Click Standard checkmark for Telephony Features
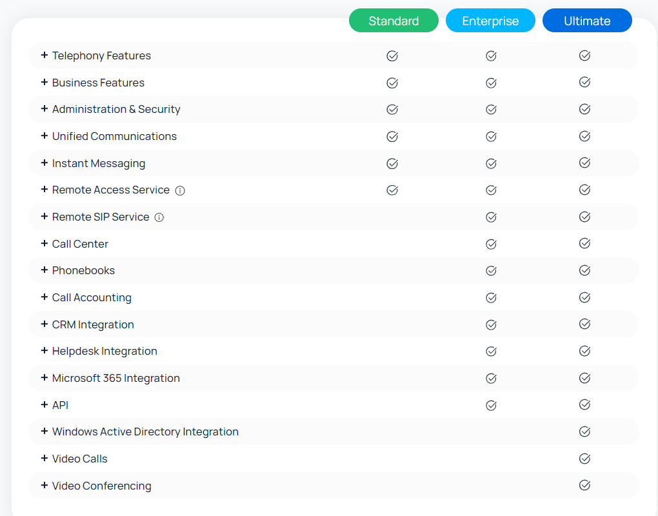 coord(392,56)
